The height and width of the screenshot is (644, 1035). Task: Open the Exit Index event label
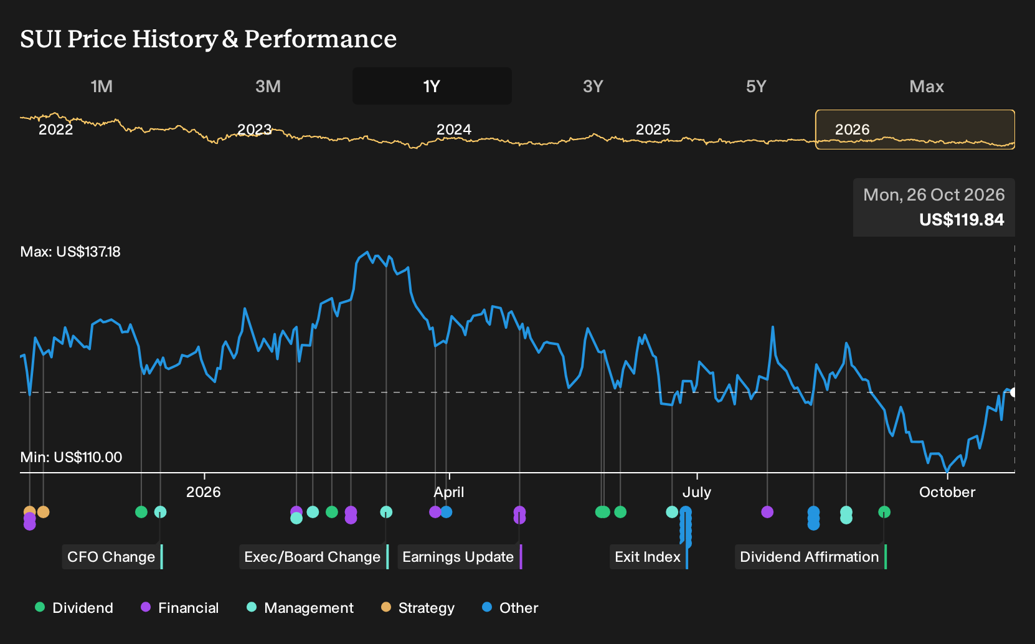[649, 557]
